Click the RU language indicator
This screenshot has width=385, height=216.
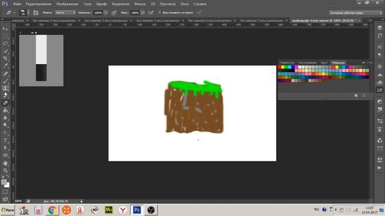pyautogui.click(x=316, y=209)
